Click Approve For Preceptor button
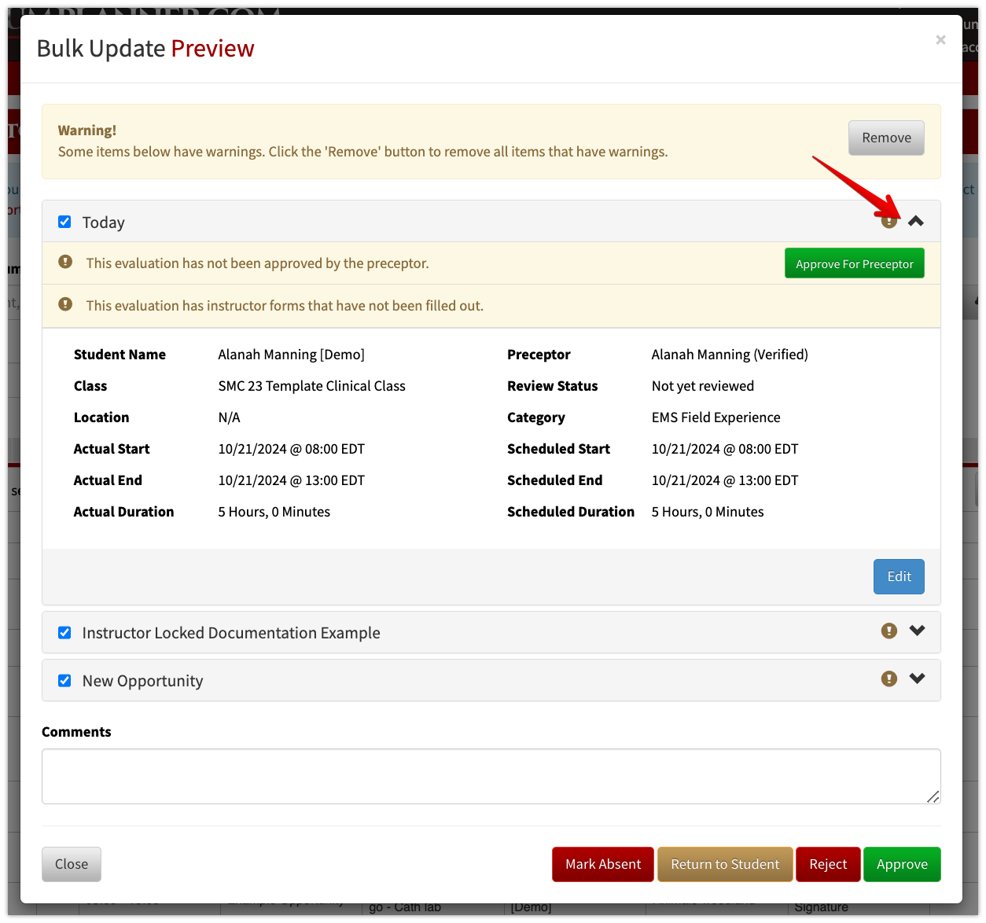Image resolution: width=986 pixels, height=923 pixels. click(x=855, y=263)
